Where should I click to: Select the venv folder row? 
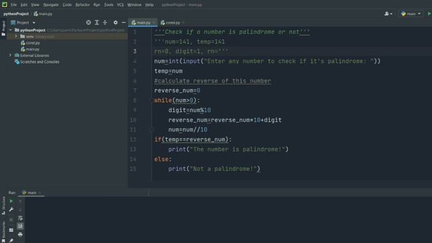coord(67,36)
